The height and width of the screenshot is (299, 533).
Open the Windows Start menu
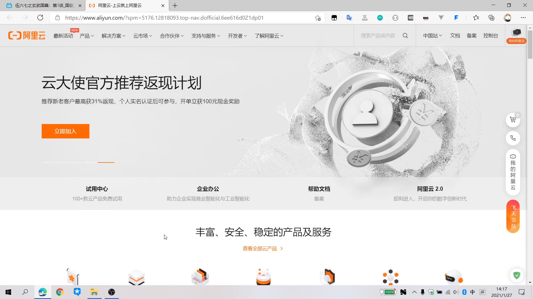click(x=8, y=292)
